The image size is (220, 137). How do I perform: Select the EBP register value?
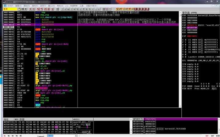(192, 27)
